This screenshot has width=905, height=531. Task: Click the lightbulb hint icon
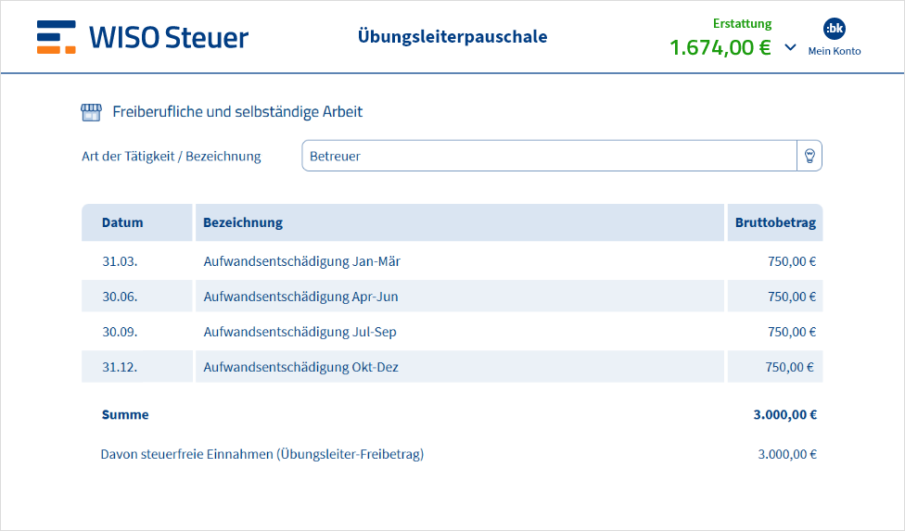tap(809, 156)
